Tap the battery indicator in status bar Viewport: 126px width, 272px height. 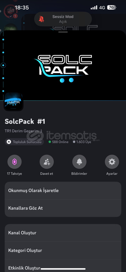tap(112, 8)
